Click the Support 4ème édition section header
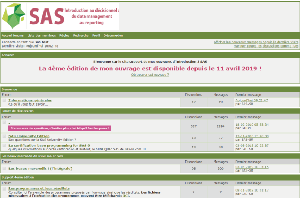301x199 pixels. (150, 177)
